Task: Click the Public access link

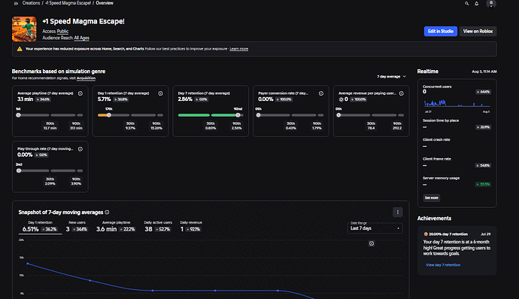Action: (62, 32)
